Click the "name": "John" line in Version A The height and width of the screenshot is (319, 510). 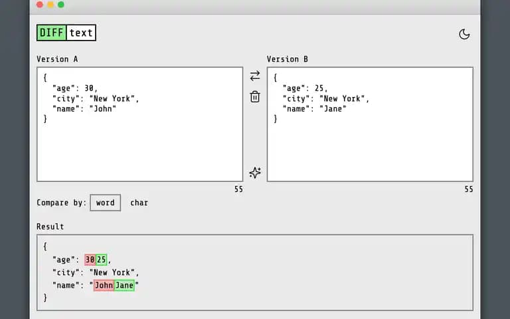(x=84, y=109)
